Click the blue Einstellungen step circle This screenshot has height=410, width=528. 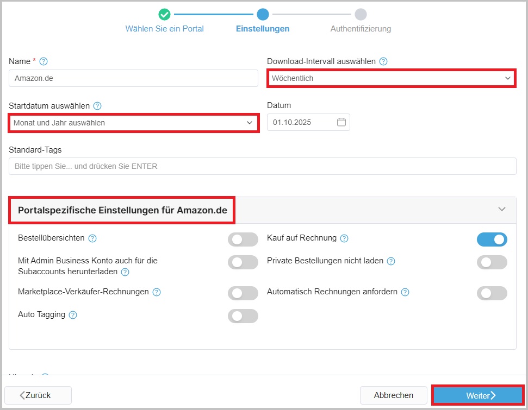coord(263,15)
